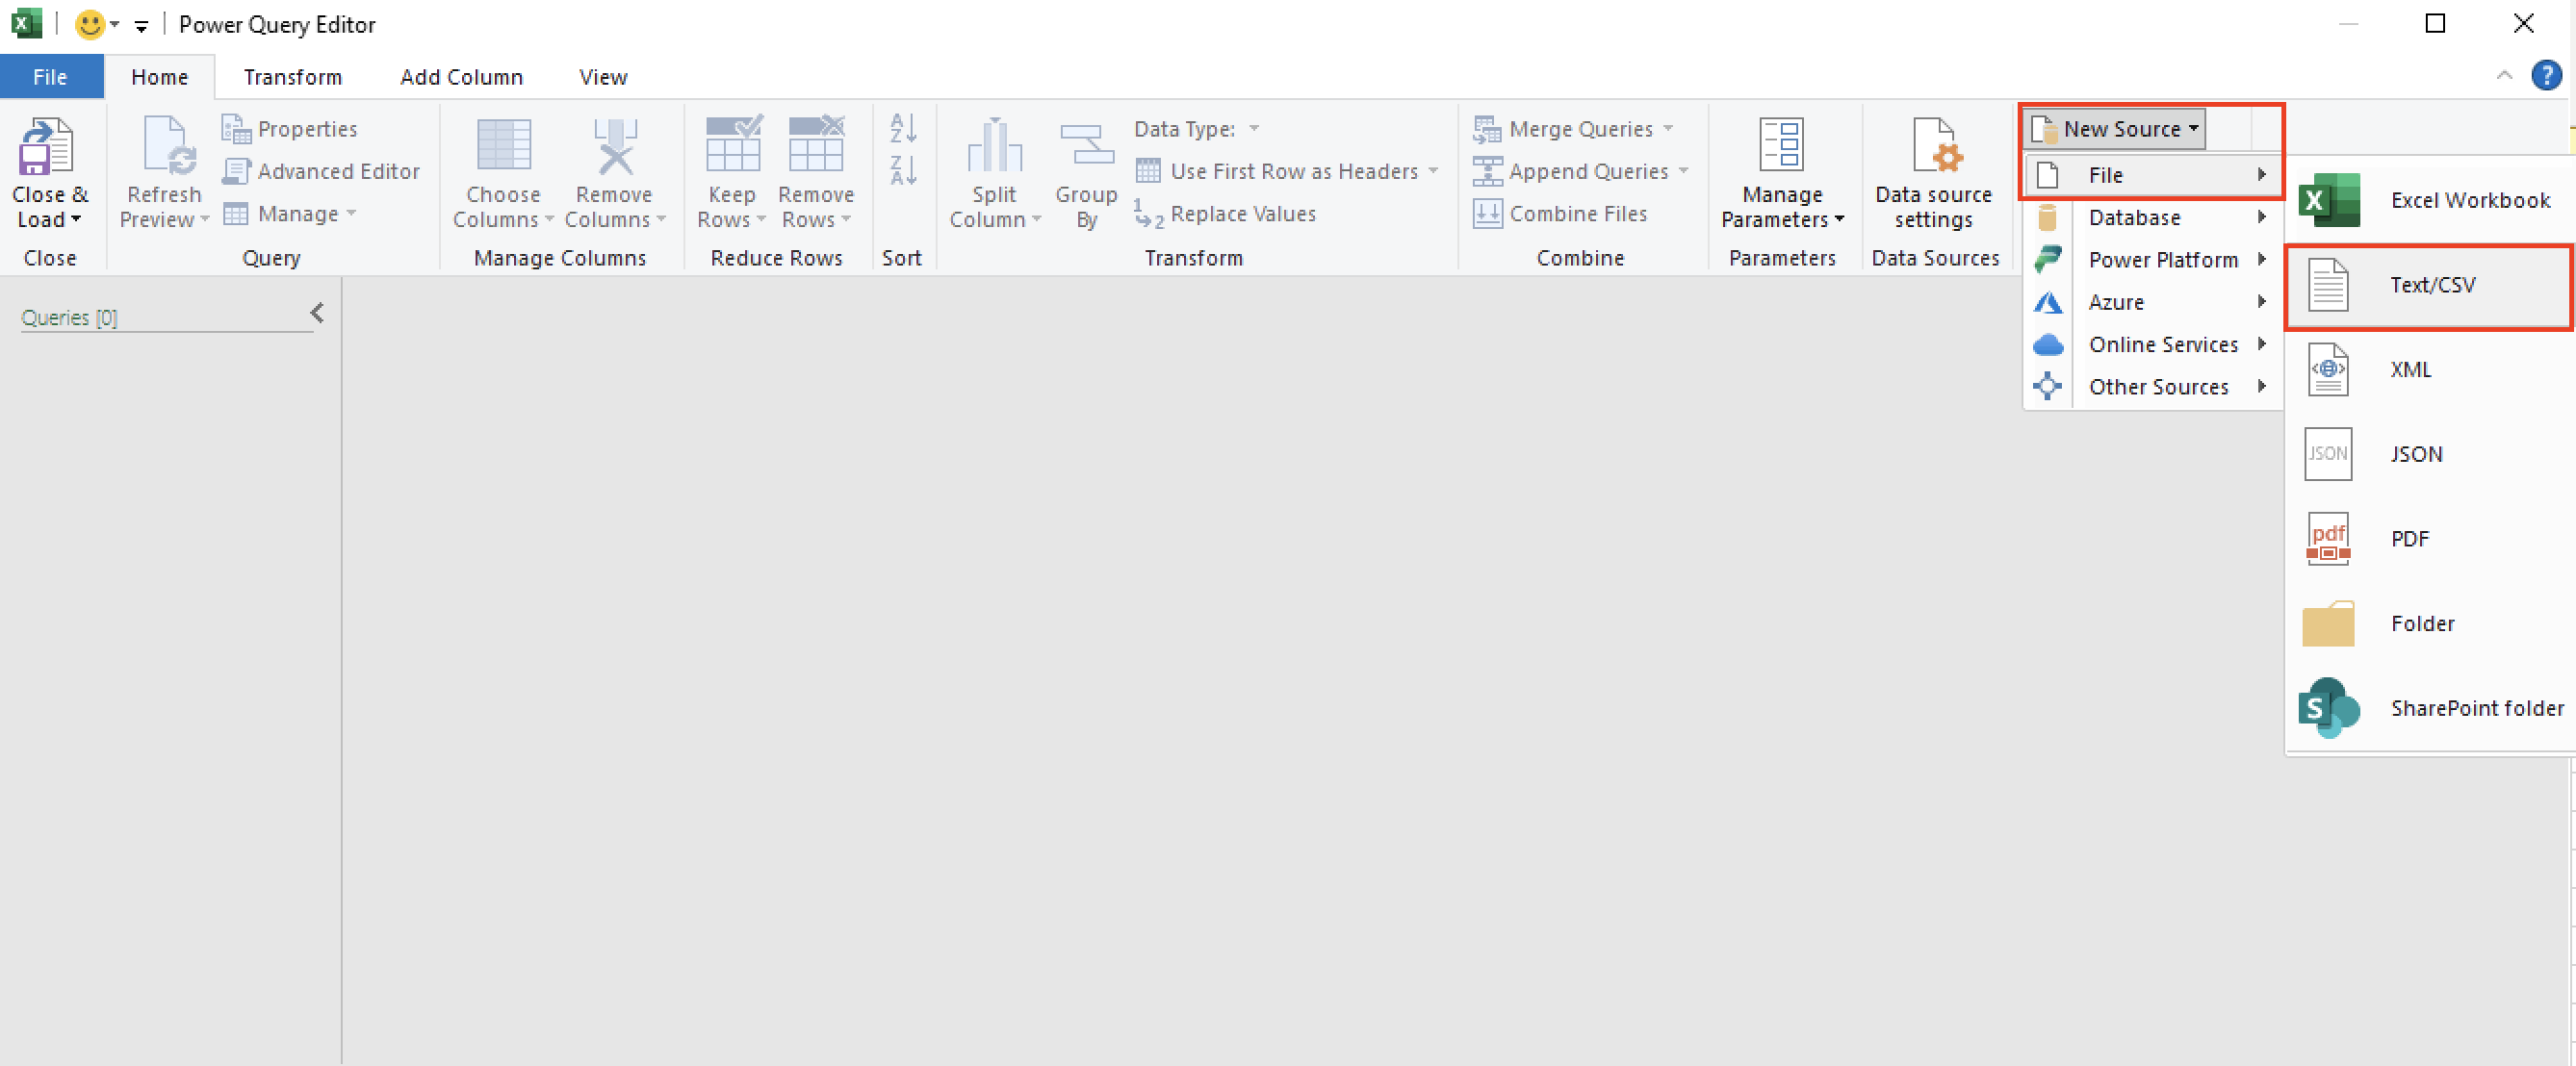Viewport: 2576px width, 1066px height.
Task: Expand the Append Queries dropdown
Action: tap(1684, 172)
